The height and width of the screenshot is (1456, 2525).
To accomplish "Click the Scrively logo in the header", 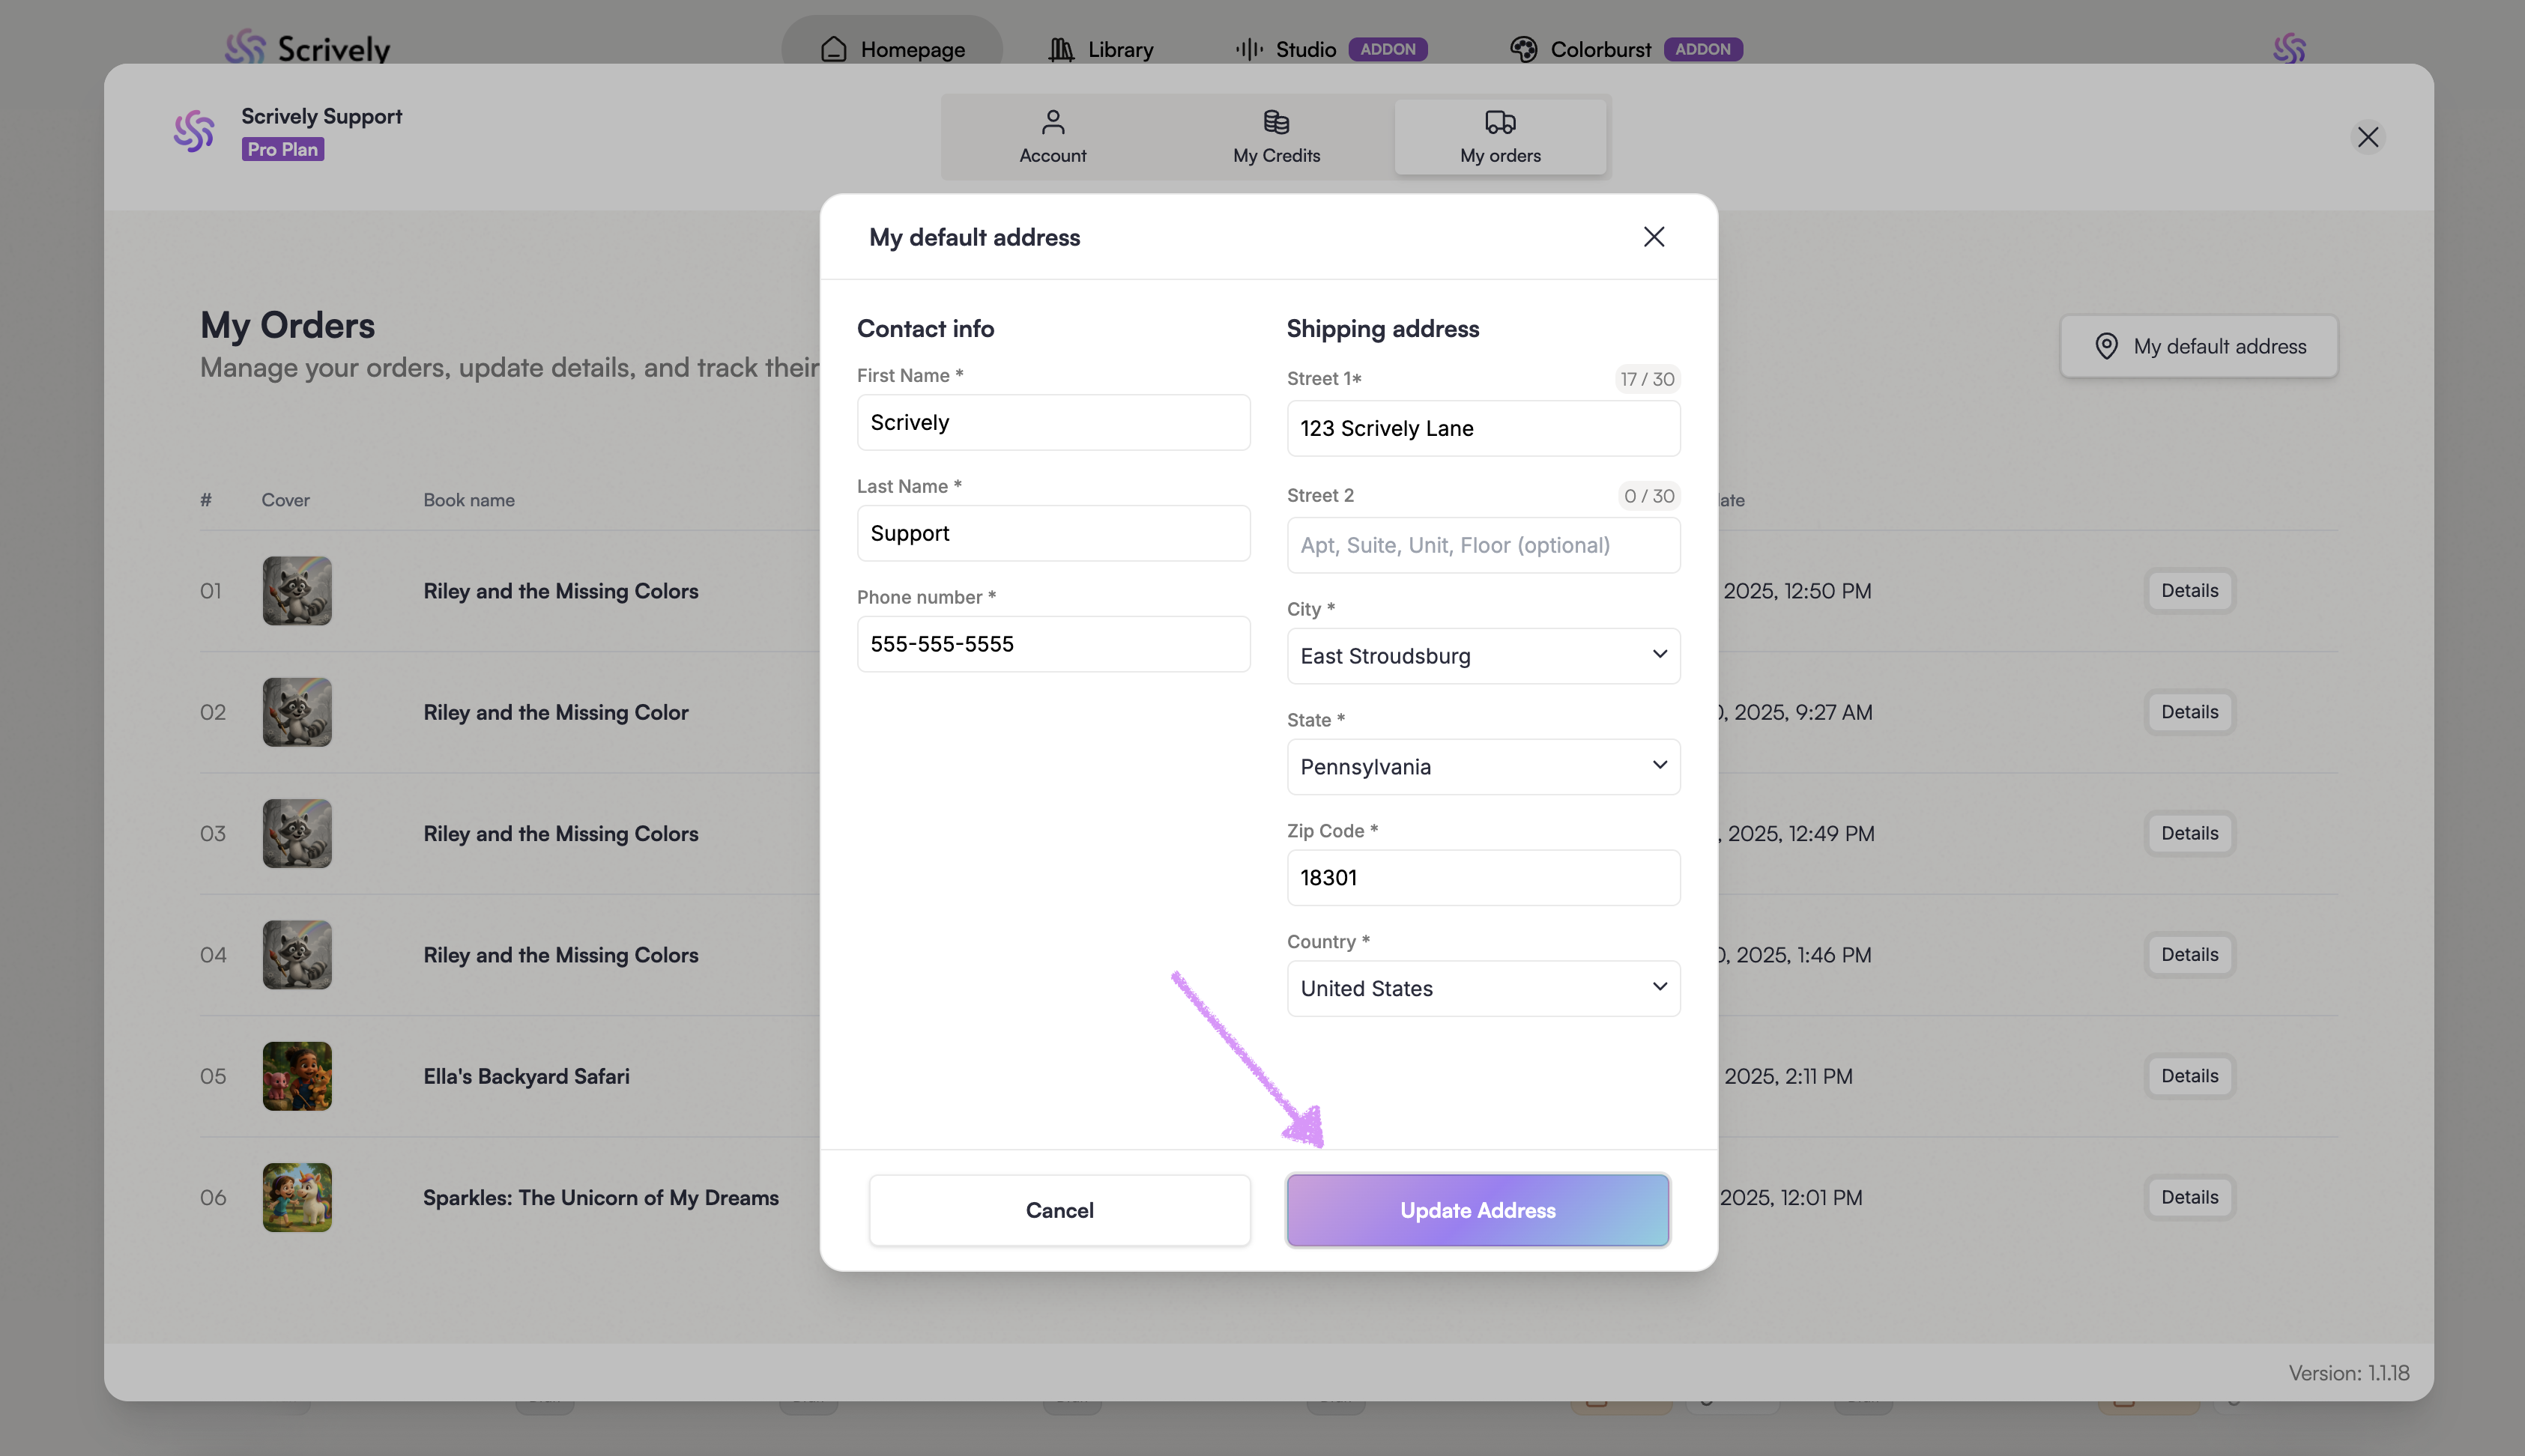I will (307, 48).
